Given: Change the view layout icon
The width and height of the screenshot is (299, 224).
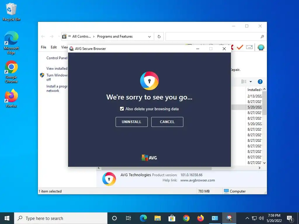Looking at the screenshot, I should pos(244,82).
